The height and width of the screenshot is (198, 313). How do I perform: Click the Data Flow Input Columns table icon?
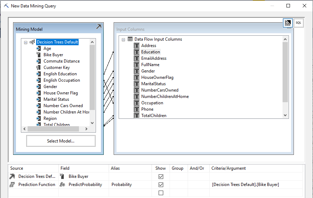click(x=130, y=39)
